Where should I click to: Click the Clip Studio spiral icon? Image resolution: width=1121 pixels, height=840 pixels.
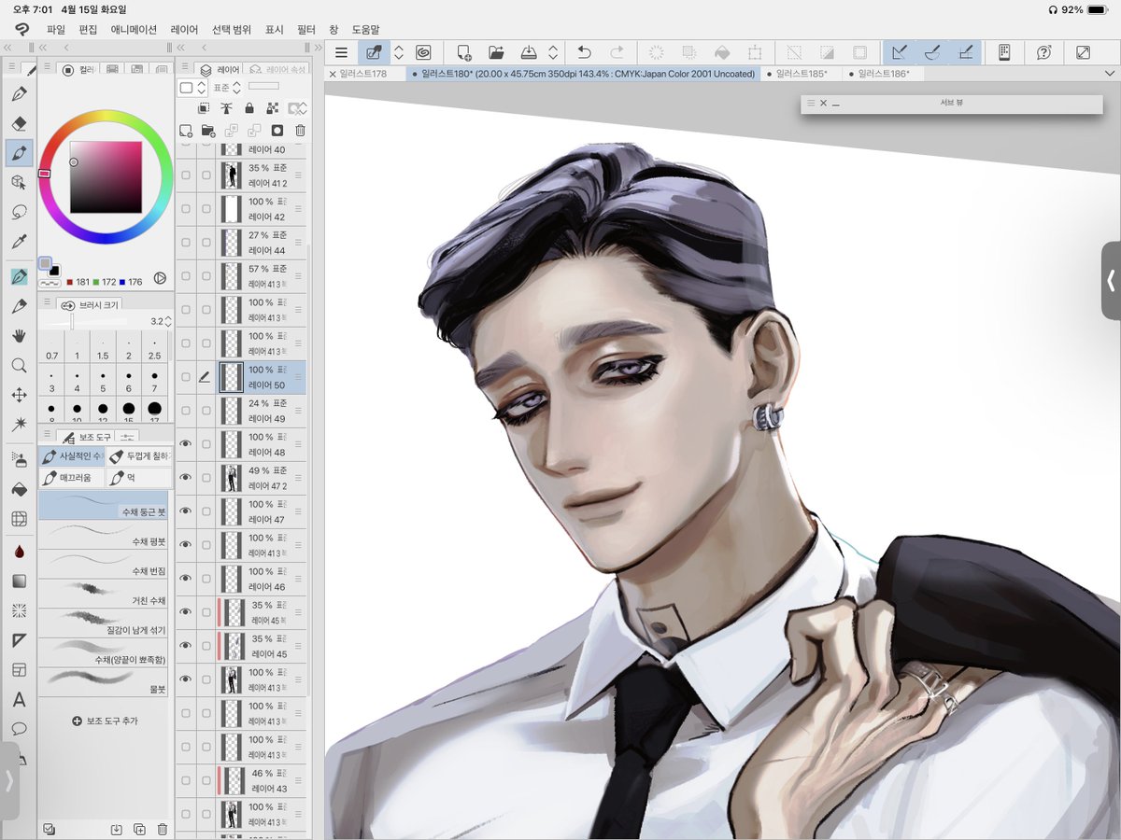pyautogui.click(x=423, y=53)
